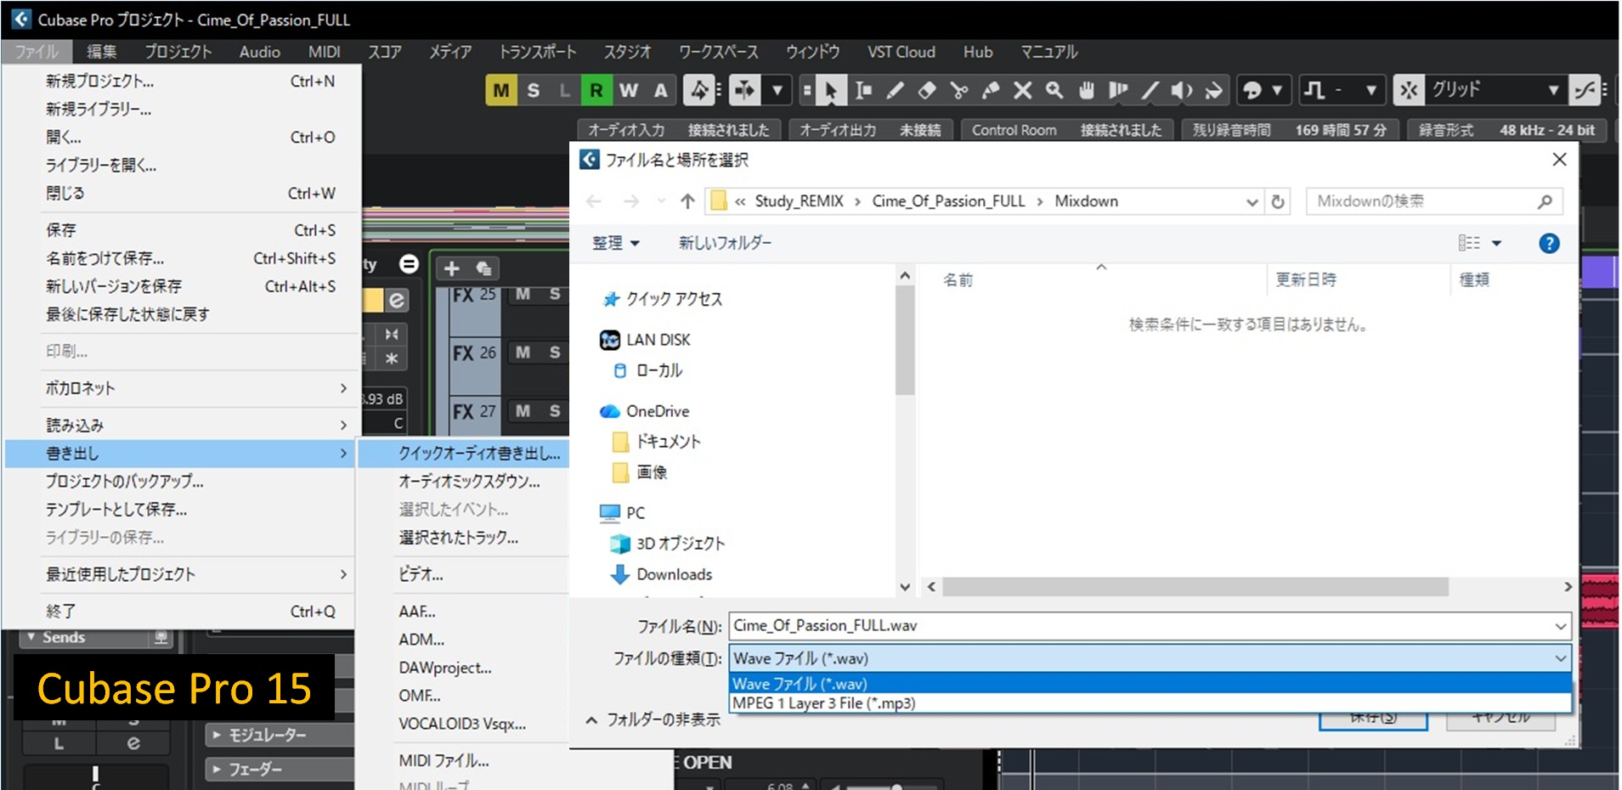Select the Eraser tool in toolbar
The height and width of the screenshot is (790, 1622).
[927, 90]
